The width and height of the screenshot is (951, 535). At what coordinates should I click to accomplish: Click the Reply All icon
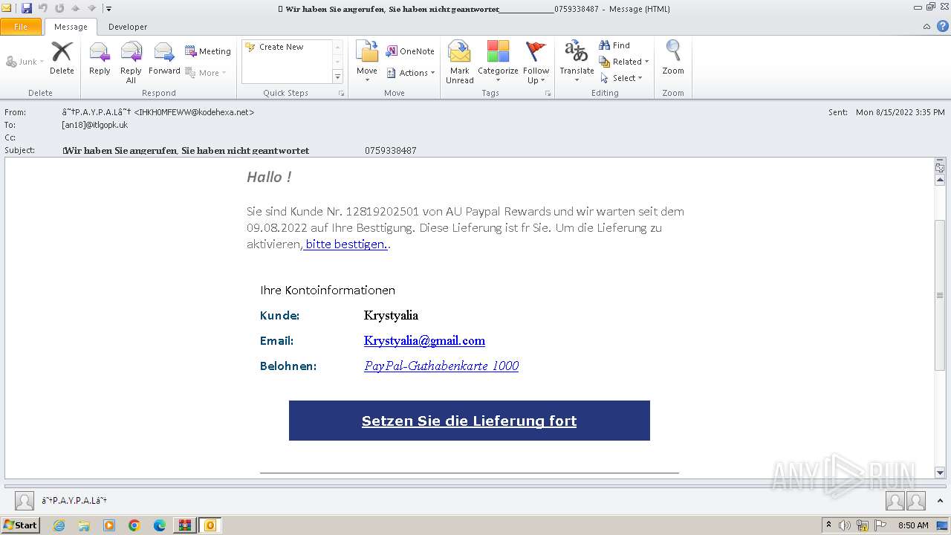tap(131, 61)
